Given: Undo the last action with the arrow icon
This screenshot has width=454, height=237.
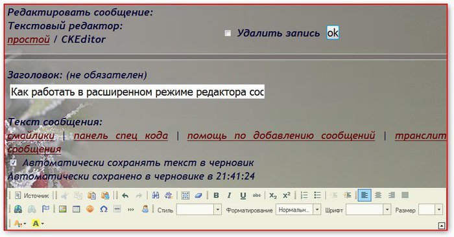Looking at the screenshot, I should (x=125, y=196).
